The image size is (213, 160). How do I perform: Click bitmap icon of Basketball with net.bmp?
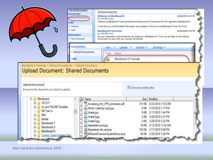click(86, 130)
